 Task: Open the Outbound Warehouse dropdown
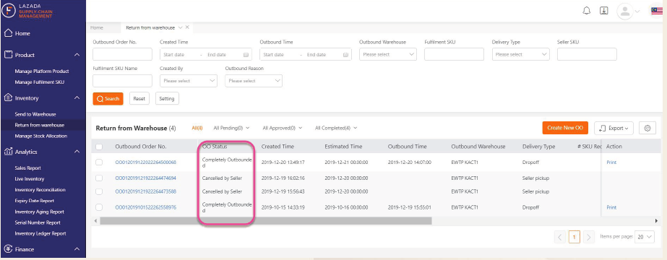[x=388, y=54]
